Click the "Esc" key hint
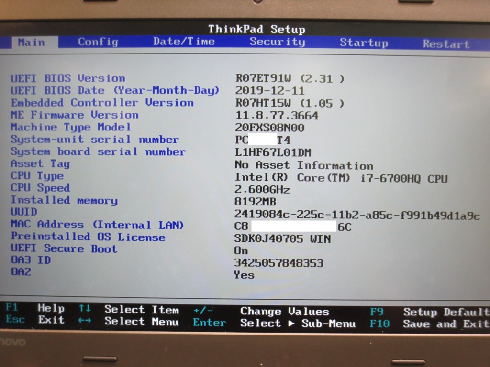Image resolution: width=490 pixels, height=367 pixels. coord(15,319)
